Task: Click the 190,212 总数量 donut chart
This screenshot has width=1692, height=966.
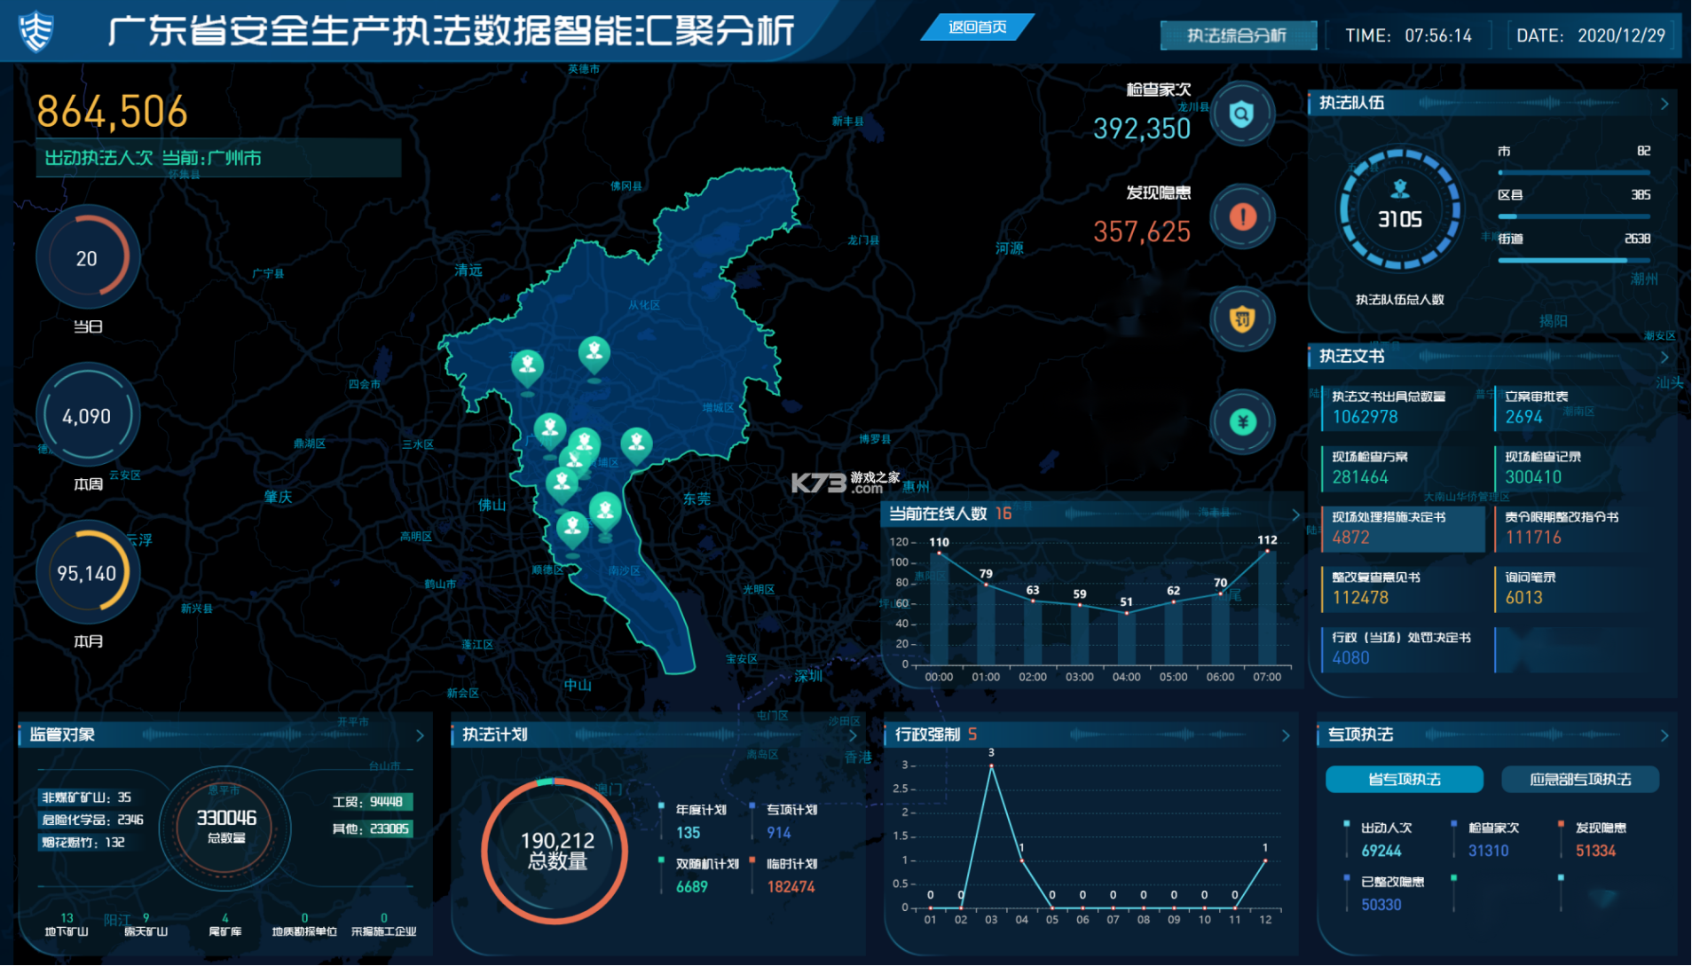Action: point(555,851)
